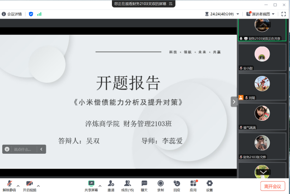Click the 开题报告 slide title
This screenshot has width=290, height=194.
pyautogui.click(x=128, y=83)
